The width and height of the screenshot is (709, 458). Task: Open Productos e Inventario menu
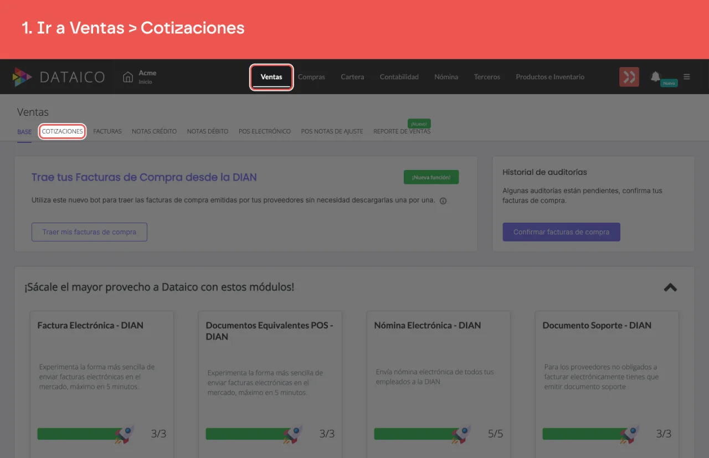[x=550, y=77]
